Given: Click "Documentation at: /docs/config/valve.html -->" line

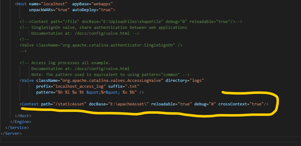Looking at the screenshot, I should (85, 33).
